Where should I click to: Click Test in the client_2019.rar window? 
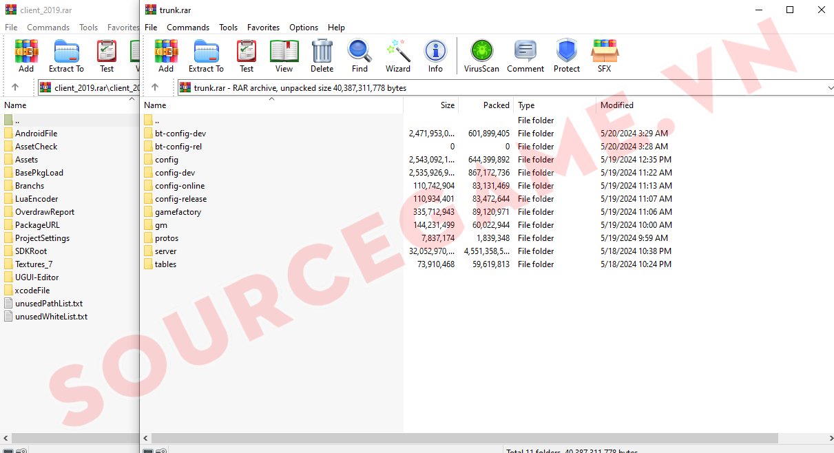[107, 56]
